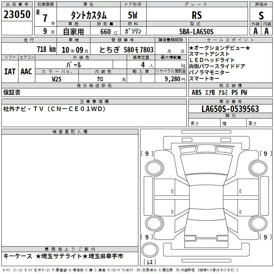Select the office note キーケース ★埼玉サテライト★
This screenshot has height=274, width=274.
[63, 256]
